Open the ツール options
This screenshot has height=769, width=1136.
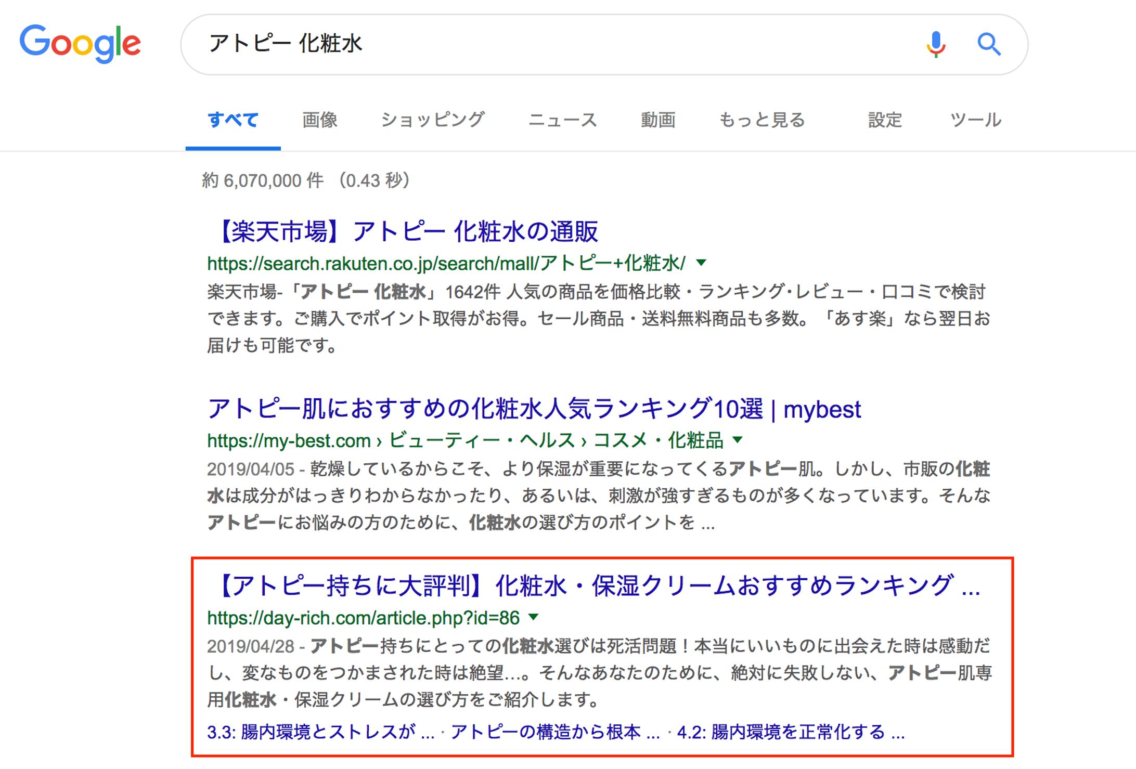click(975, 120)
